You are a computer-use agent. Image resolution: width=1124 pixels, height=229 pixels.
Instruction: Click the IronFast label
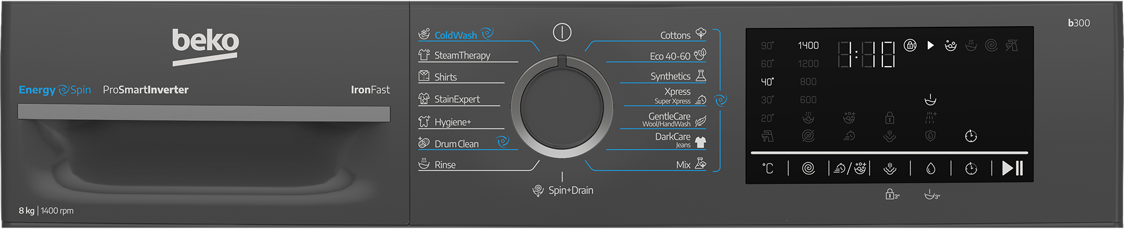point(370,90)
